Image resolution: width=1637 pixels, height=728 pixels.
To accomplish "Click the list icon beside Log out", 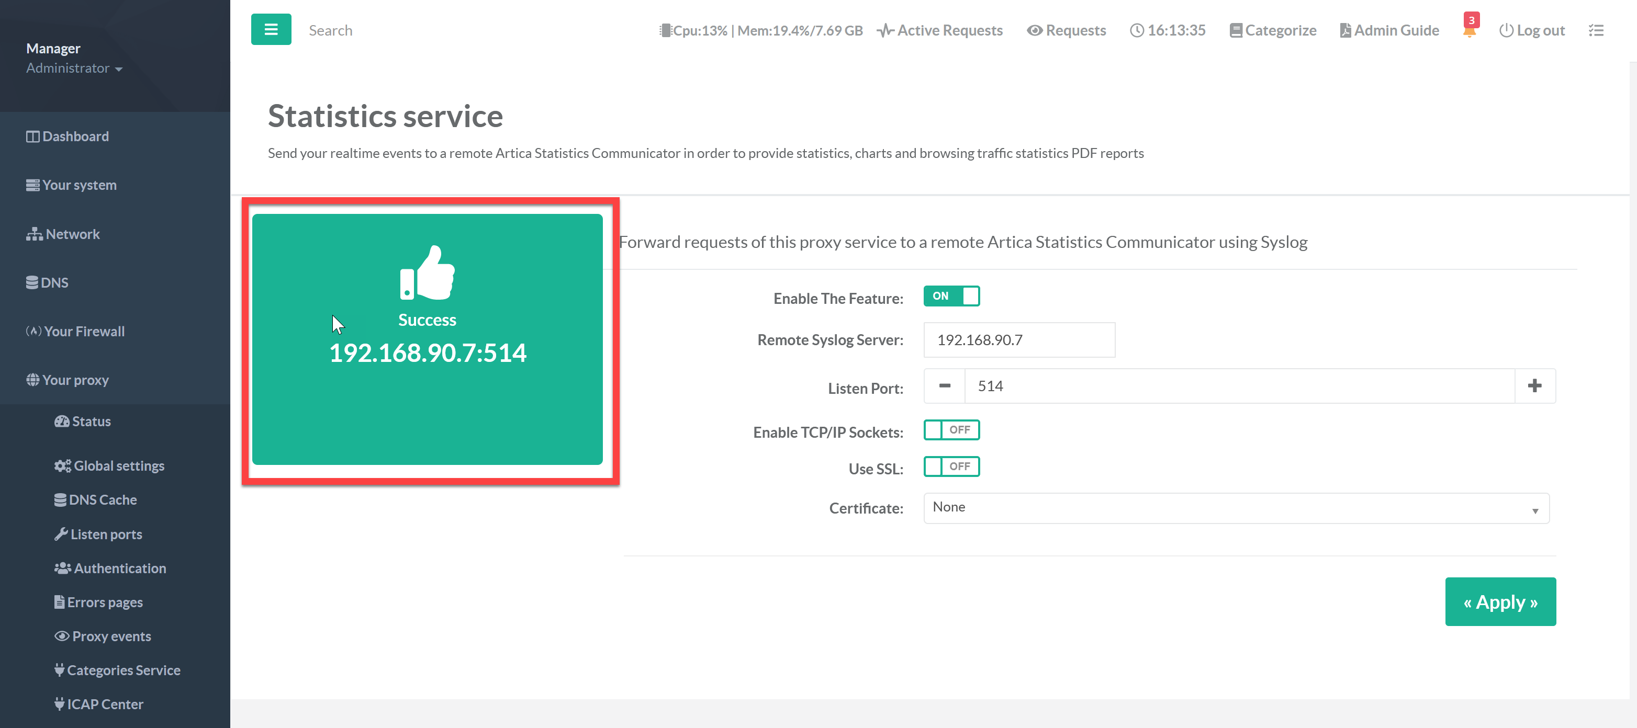I will pos(1596,30).
